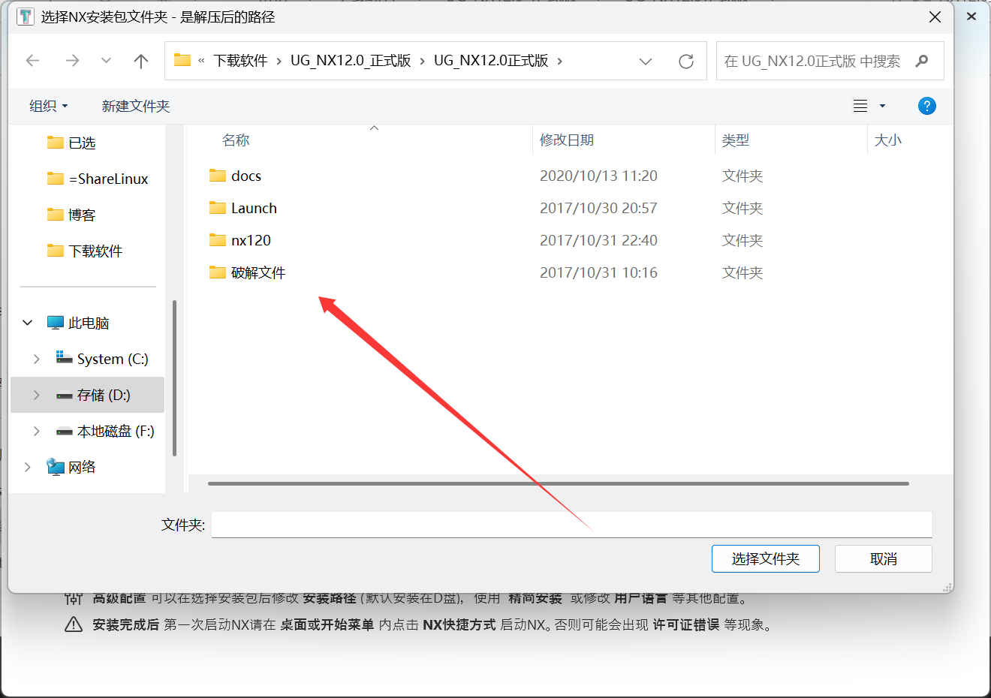The width and height of the screenshot is (991, 698).
Task: Open the view options dropdown
Action: [882, 106]
